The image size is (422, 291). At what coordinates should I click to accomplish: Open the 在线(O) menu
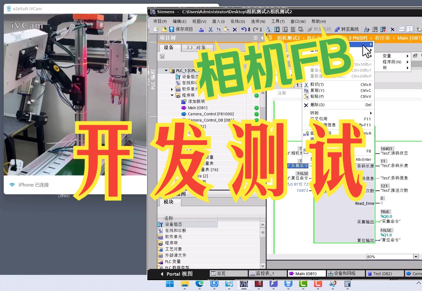tap(238, 21)
